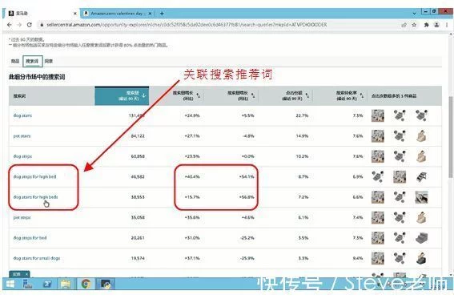Click first product thumbnail in dog steps row
Screen dimensions: 454x299
[x=378, y=156]
